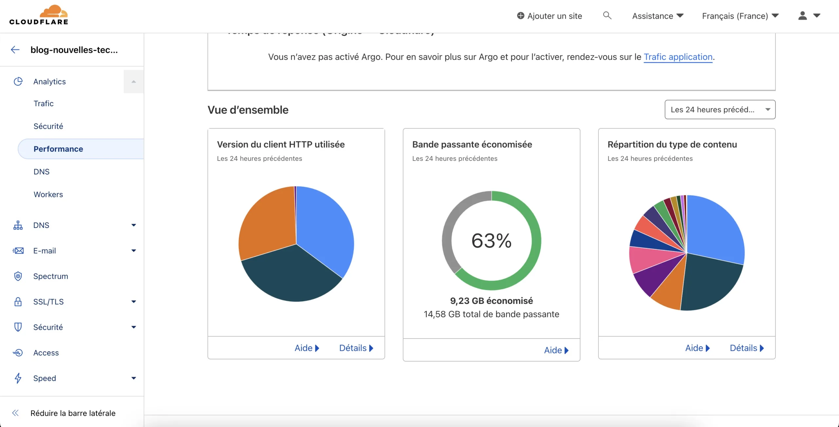This screenshot has width=839, height=427.
Task: Click the SSL/TLS padlock icon
Action: 18,302
